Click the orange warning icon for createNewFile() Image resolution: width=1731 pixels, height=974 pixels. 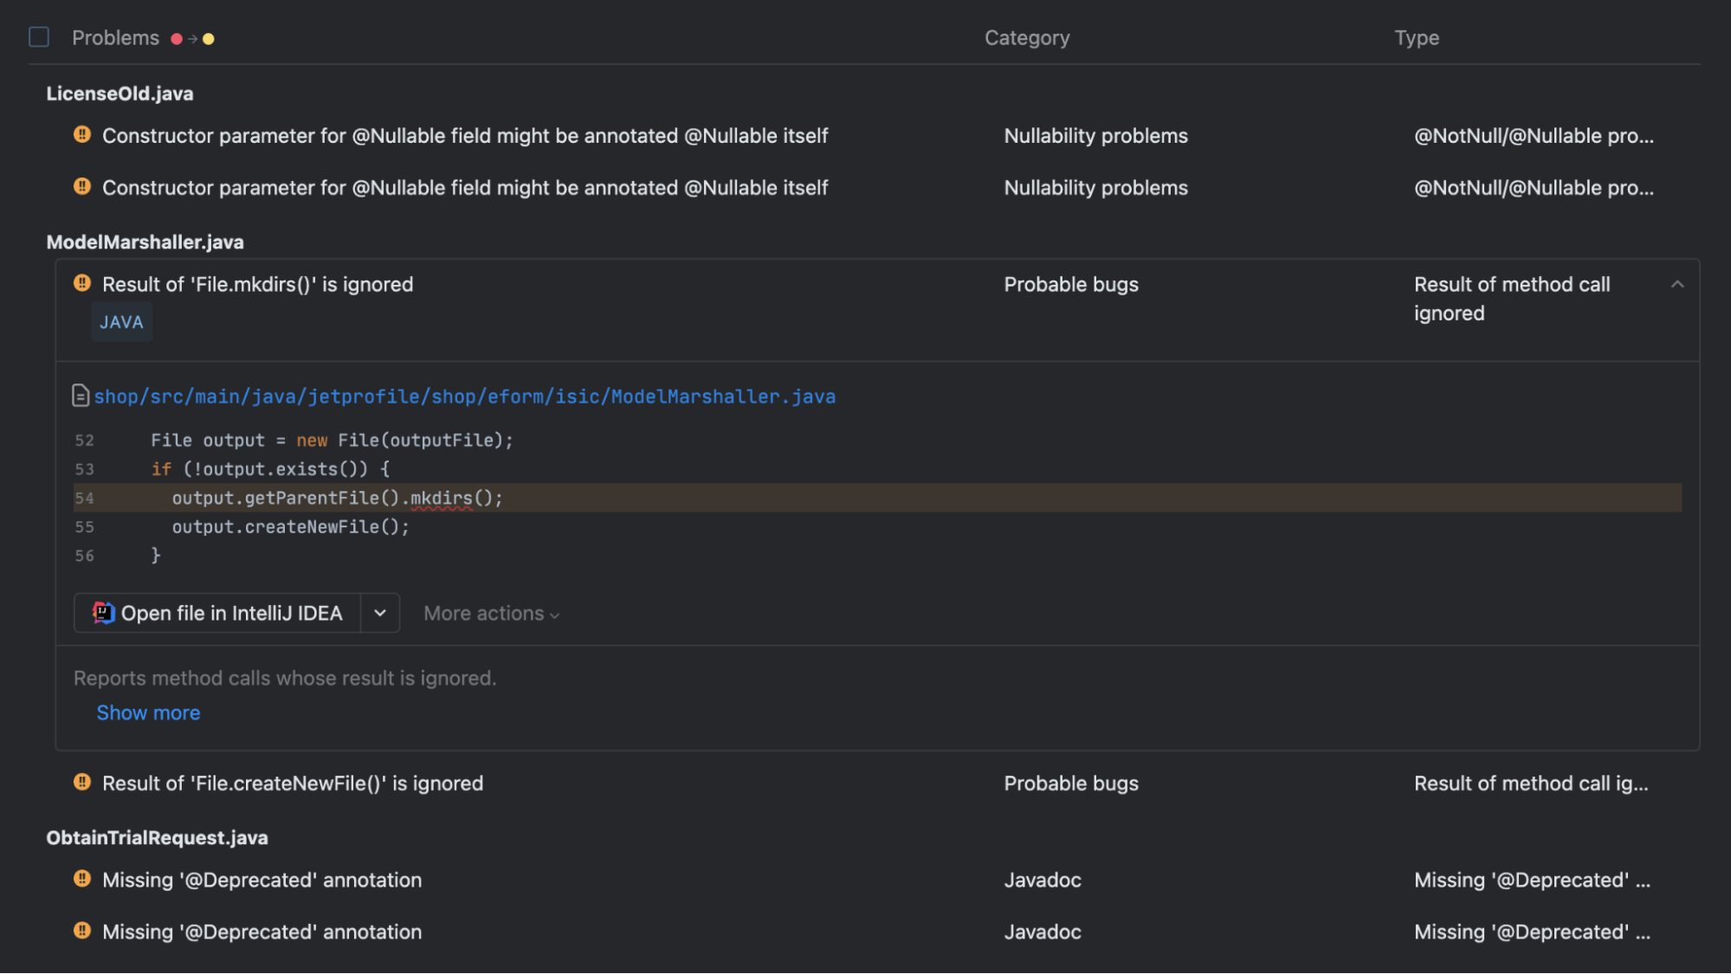click(x=82, y=783)
